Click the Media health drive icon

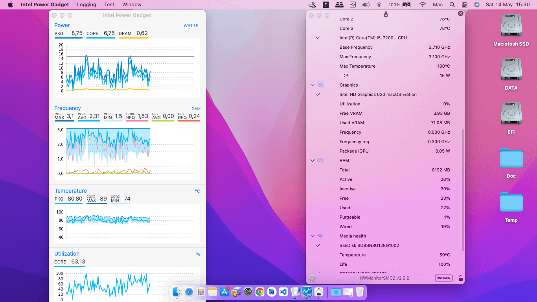[320, 236]
